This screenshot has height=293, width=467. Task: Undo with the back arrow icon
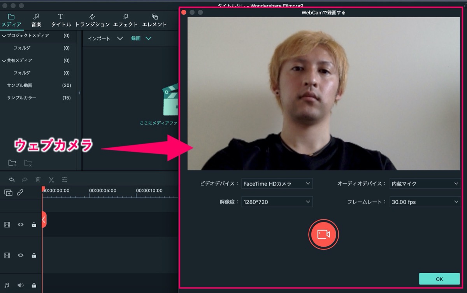pyautogui.click(x=12, y=179)
